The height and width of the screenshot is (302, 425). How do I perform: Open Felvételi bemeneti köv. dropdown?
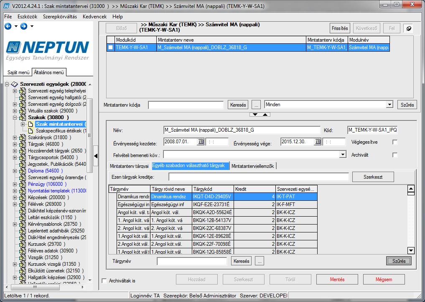click(x=343, y=155)
